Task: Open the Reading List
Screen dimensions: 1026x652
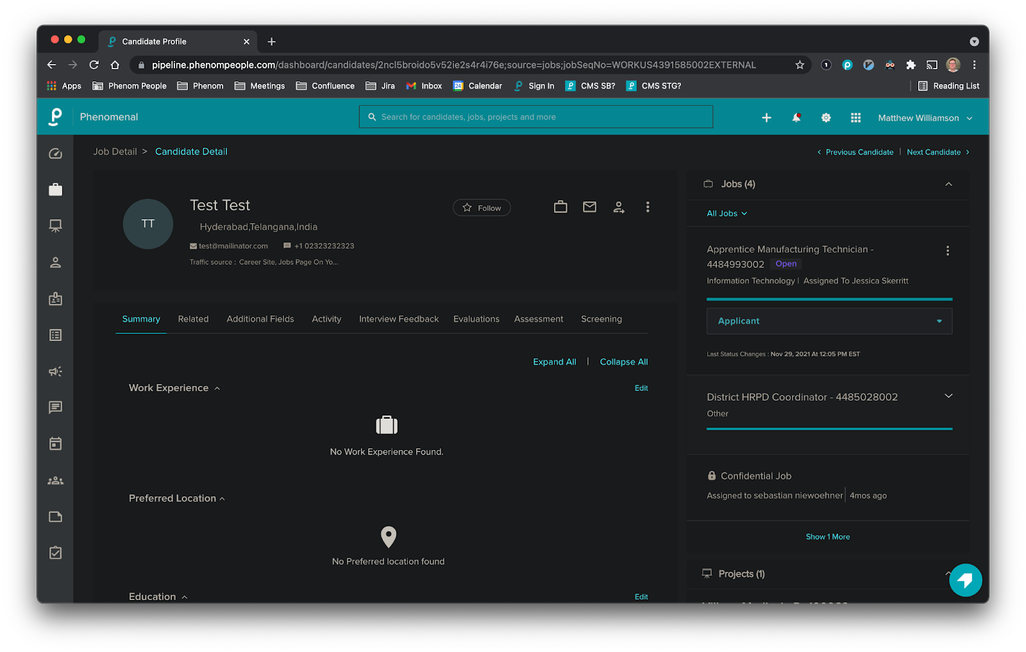Action: pos(949,86)
